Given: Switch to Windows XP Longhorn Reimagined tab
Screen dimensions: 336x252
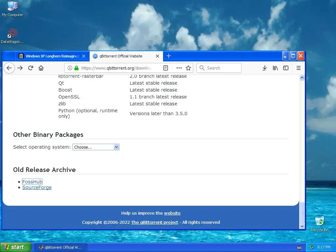Looking at the screenshot, I should (52, 56).
